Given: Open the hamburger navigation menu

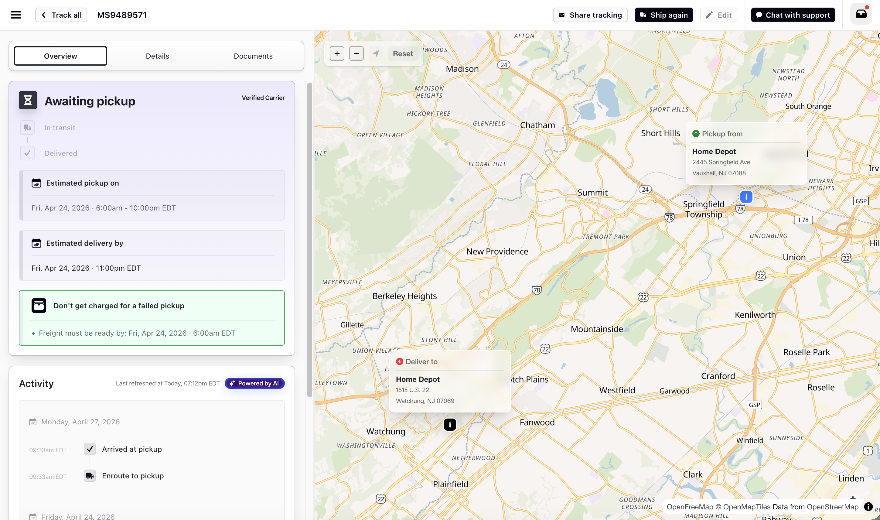Looking at the screenshot, I should [x=16, y=15].
